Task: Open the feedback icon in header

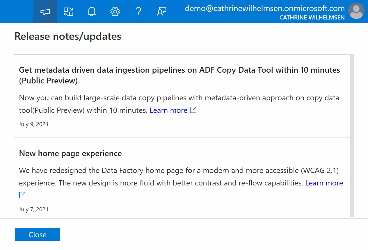Action: coord(161,12)
